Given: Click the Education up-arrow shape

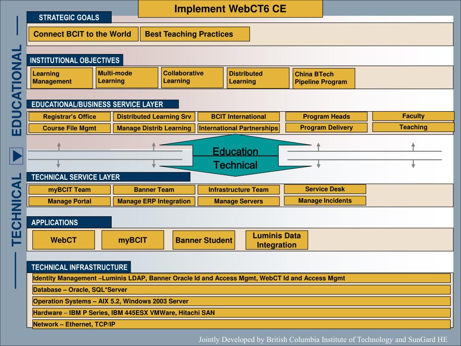Looking at the screenshot, I should click(x=235, y=146).
